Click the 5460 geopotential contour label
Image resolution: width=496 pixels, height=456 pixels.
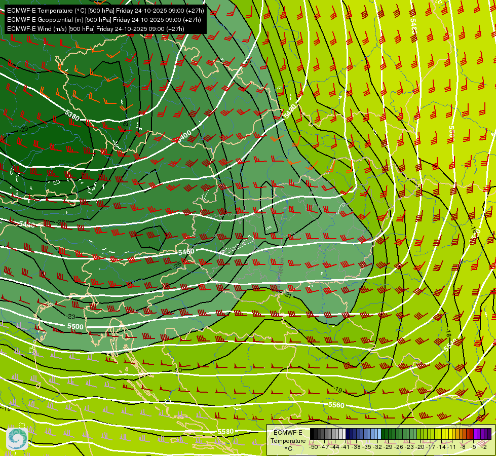point(186,252)
